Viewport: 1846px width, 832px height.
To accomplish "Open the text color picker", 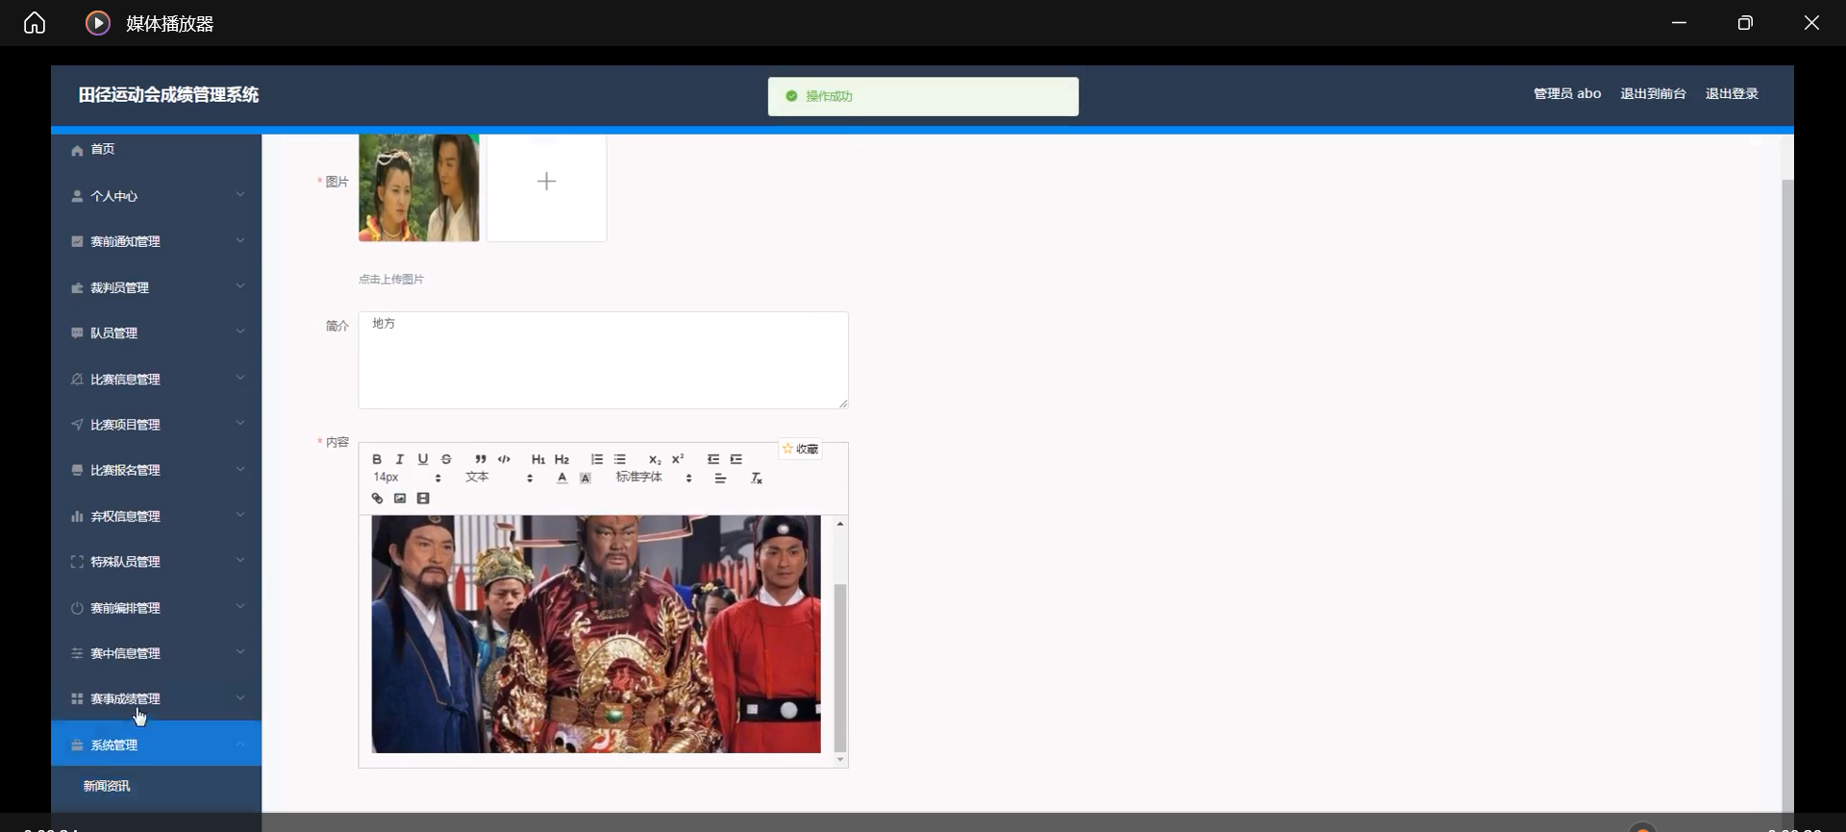I will (562, 478).
